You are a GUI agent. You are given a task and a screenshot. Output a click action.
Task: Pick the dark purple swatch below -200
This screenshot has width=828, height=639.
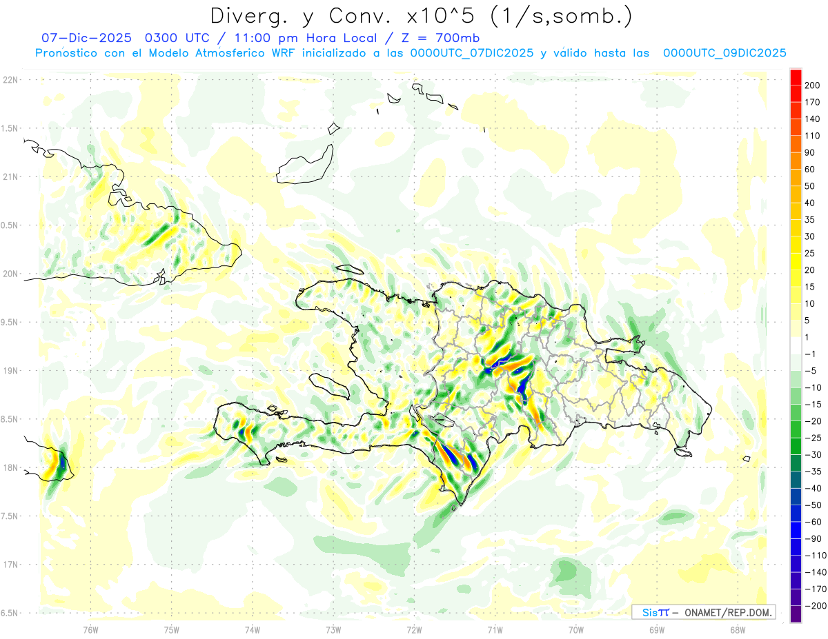[796, 613]
